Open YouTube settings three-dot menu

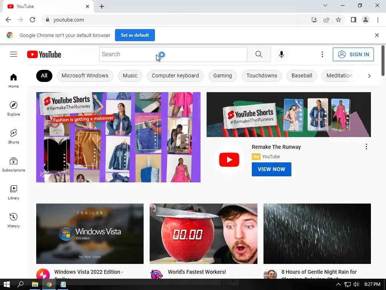pos(322,54)
